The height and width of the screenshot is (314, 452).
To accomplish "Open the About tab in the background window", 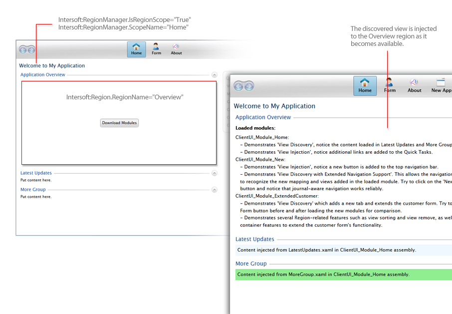I will point(176,49).
